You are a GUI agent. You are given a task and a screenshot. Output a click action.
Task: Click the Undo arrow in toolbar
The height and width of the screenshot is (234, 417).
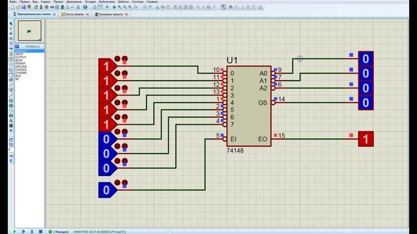[145, 7]
